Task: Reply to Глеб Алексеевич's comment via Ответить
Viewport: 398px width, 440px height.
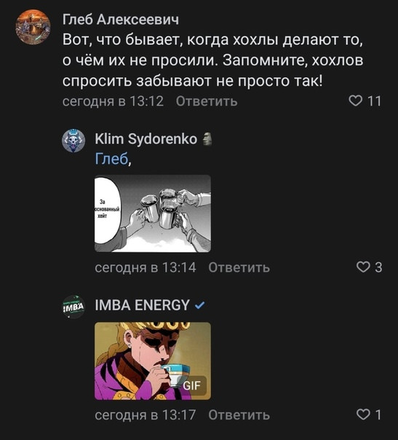Action: pos(207,101)
